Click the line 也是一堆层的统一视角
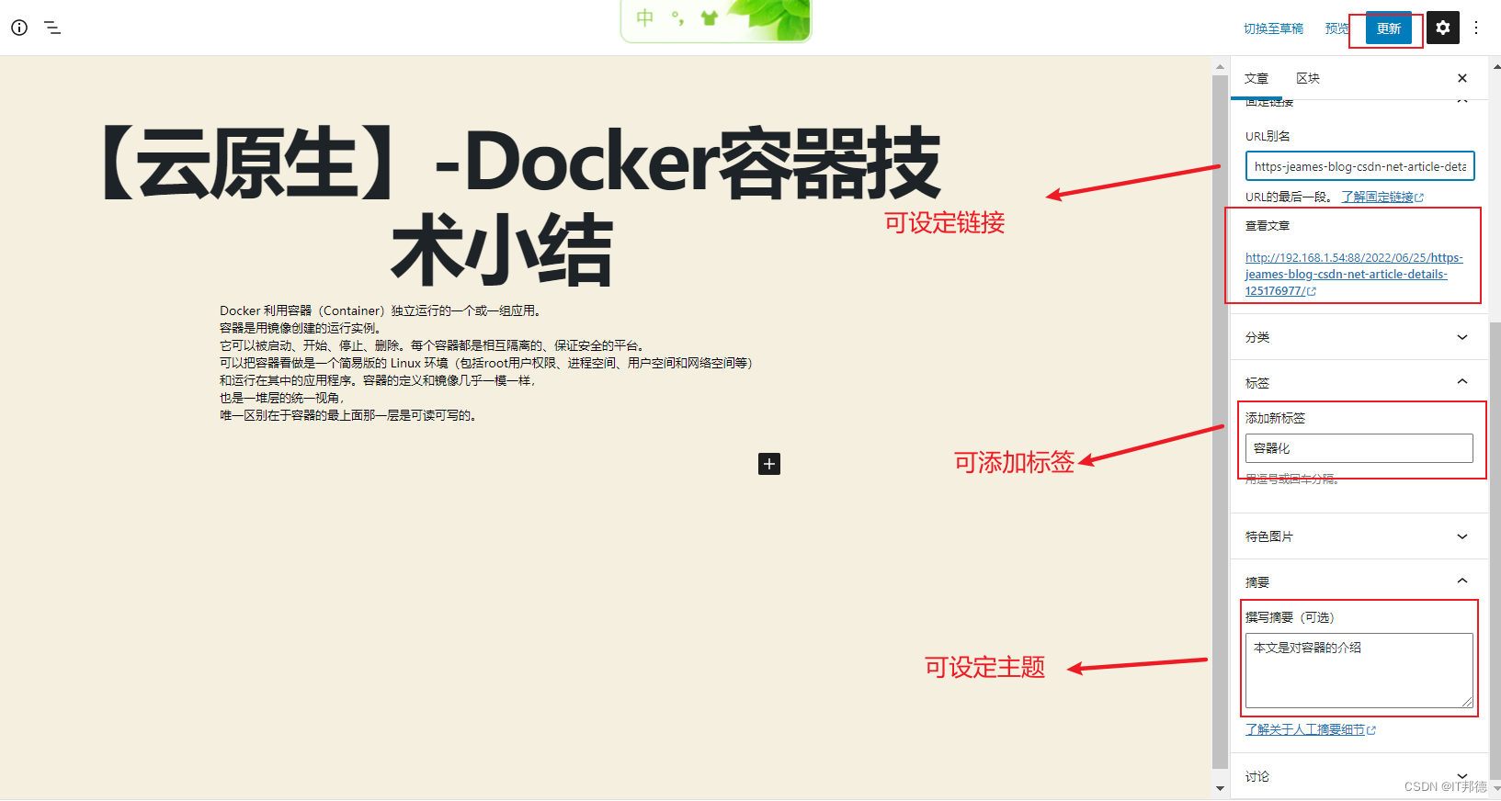Viewport: 1501px width, 801px height. tap(281, 398)
